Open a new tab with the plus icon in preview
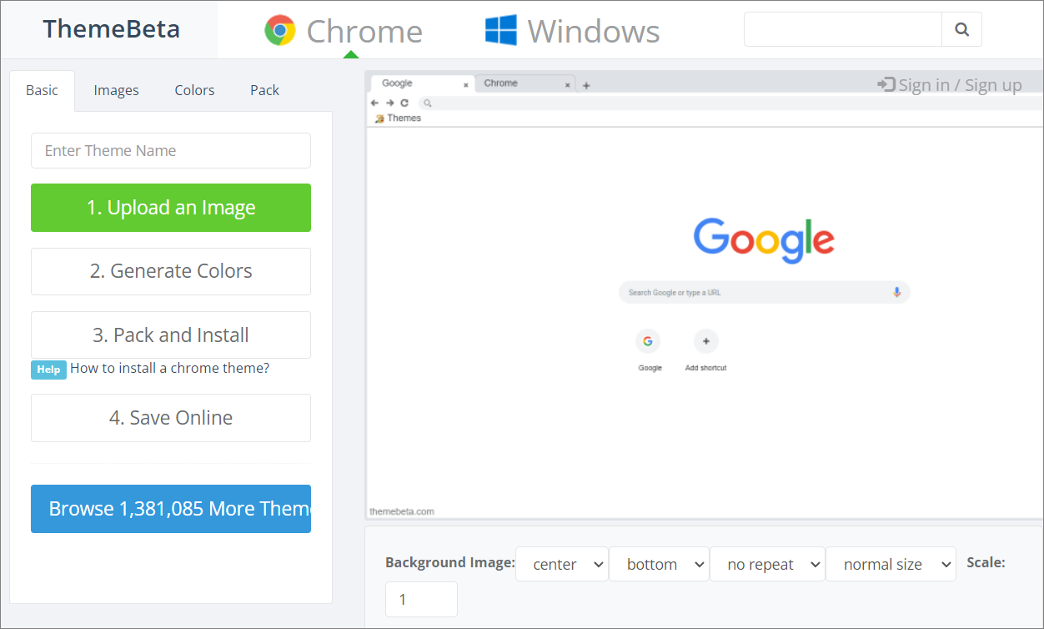1044x629 pixels. coord(585,83)
